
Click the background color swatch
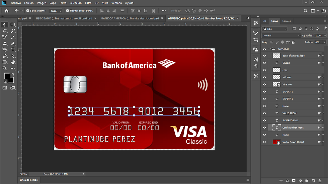(x=11, y=81)
